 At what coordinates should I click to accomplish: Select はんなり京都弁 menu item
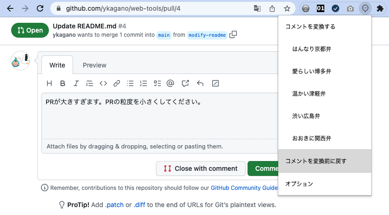(325, 49)
